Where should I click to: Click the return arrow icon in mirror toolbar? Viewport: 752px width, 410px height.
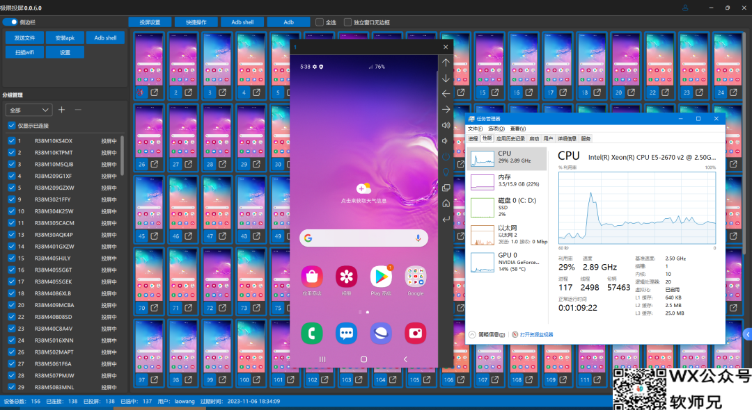[446, 219]
